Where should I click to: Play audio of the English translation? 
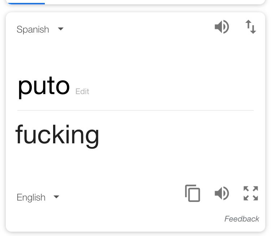tap(222, 193)
